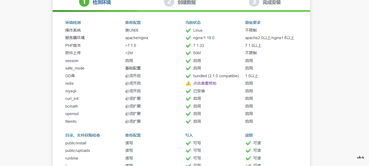Click the check icon in the openssl row
Image resolution: width=369 pixels, height=166 pixels.
[x=188, y=114]
